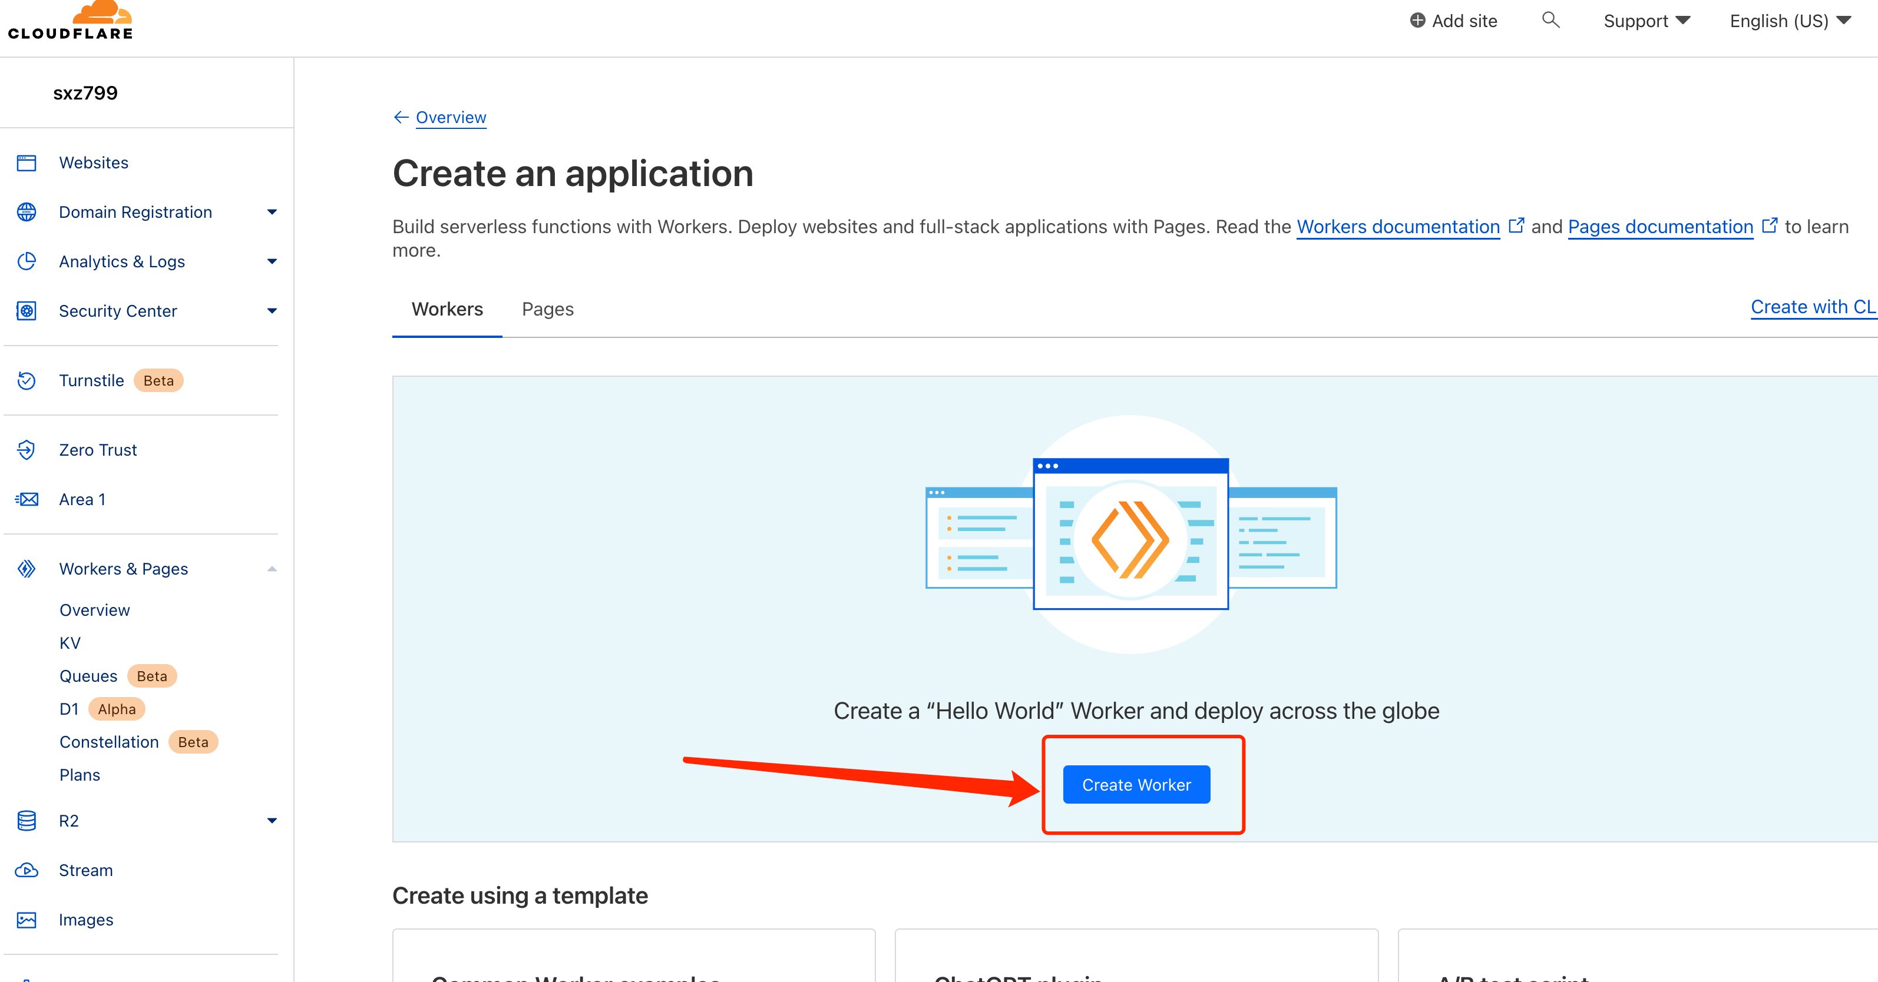Click the Add site button text
The width and height of the screenshot is (1878, 982).
pyautogui.click(x=1464, y=21)
